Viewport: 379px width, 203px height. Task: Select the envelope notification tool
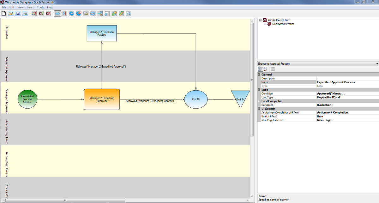point(107,14)
